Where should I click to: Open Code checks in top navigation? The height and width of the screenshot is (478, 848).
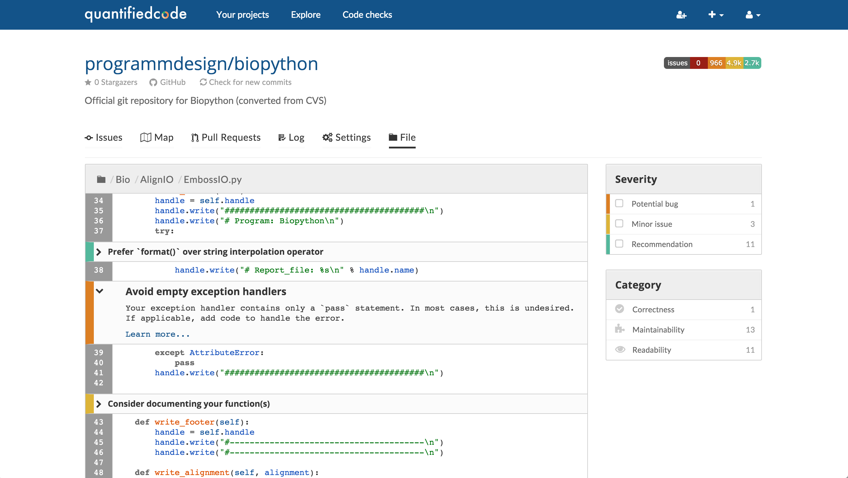click(367, 15)
